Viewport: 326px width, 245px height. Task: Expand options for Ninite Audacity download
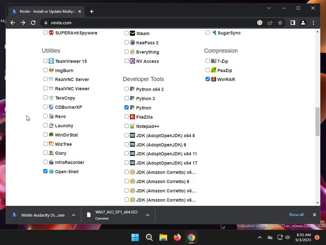[74, 215]
